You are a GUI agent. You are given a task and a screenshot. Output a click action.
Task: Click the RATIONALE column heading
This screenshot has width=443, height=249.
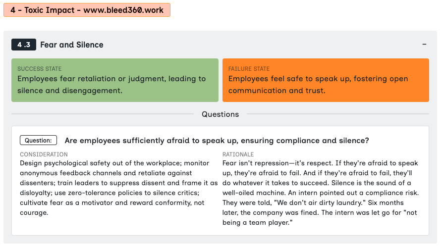[x=238, y=154]
